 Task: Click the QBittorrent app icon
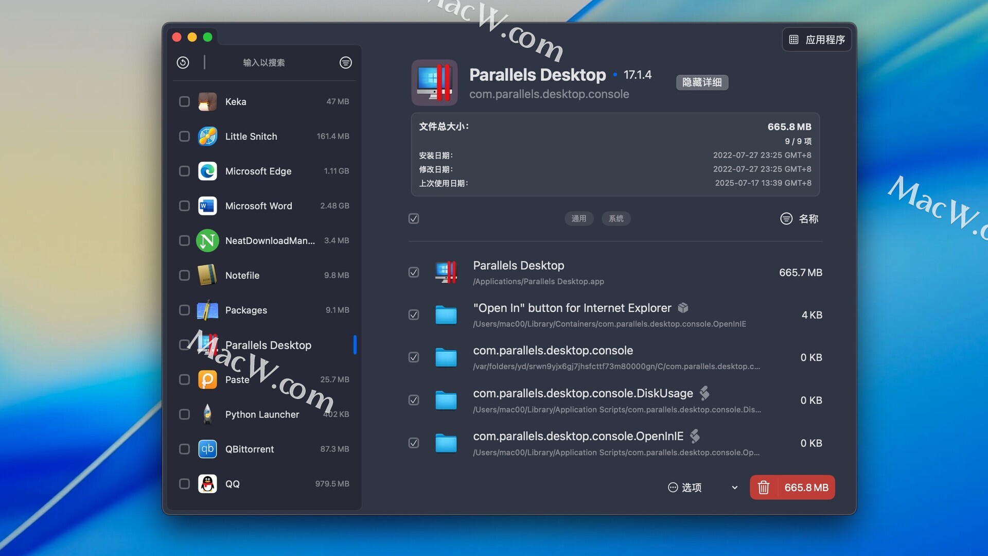pyautogui.click(x=207, y=449)
